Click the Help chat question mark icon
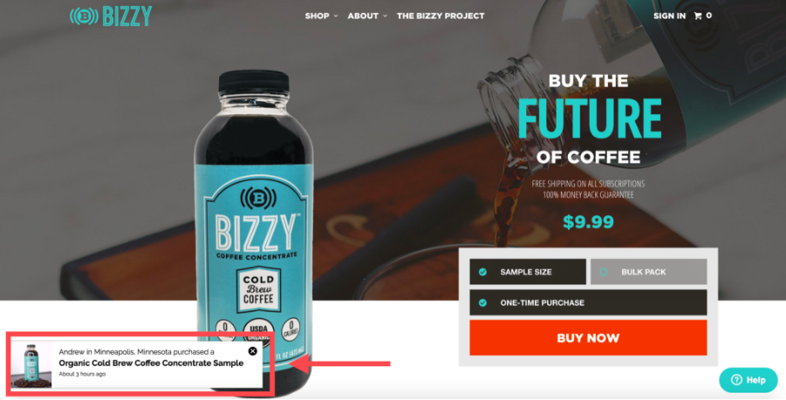Screen dimensions: 786x400 (736, 380)
